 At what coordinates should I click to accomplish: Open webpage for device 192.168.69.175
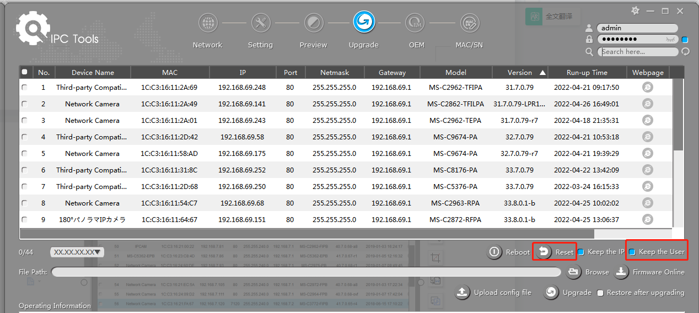[x=648, y=153]
